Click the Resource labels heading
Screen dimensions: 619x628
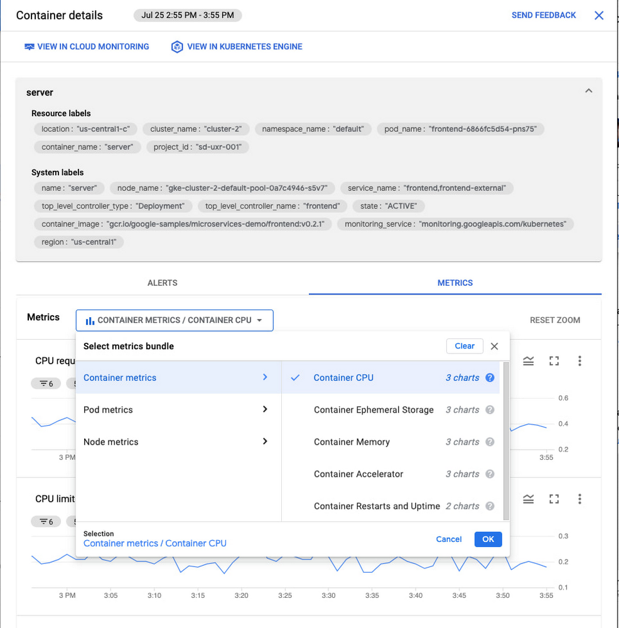pyautogui.click(x=61, y=113)
